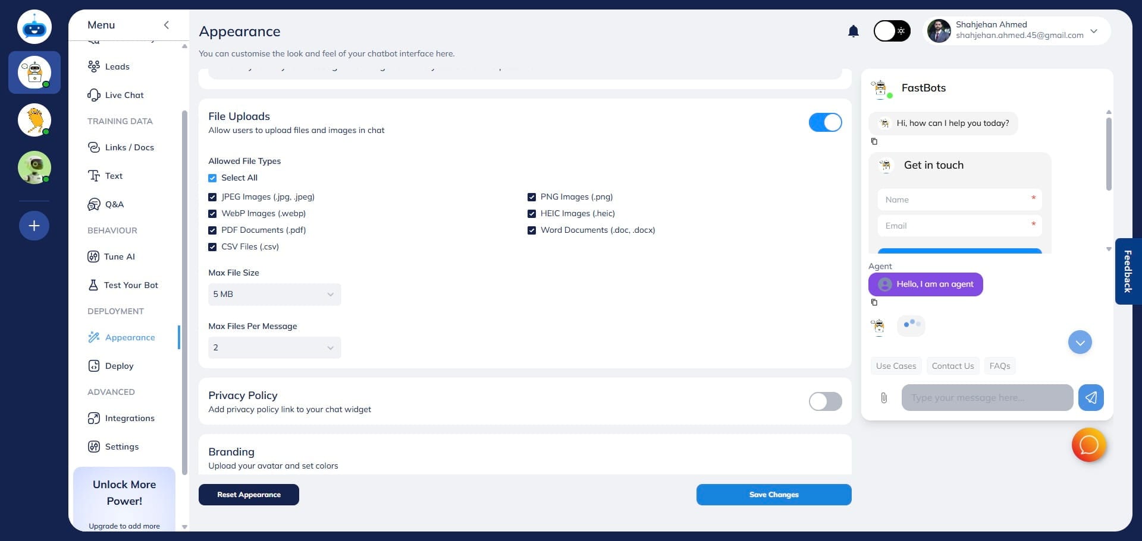Viewport: 1142px width, 541px height.
Task: Open the notification bell
Action: point(853,31)
